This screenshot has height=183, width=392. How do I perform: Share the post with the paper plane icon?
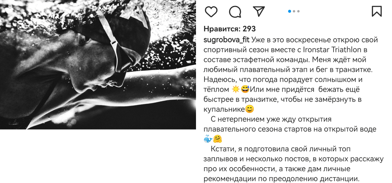pos(259,11)
